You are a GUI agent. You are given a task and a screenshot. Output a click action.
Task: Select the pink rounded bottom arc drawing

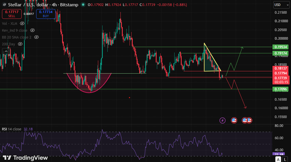(x=89, y=83)
